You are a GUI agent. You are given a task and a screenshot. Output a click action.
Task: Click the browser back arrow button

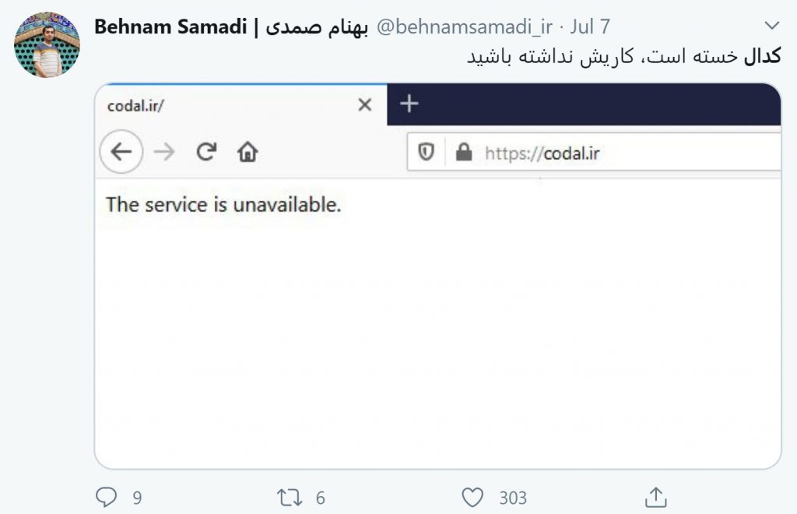(121, 152)
